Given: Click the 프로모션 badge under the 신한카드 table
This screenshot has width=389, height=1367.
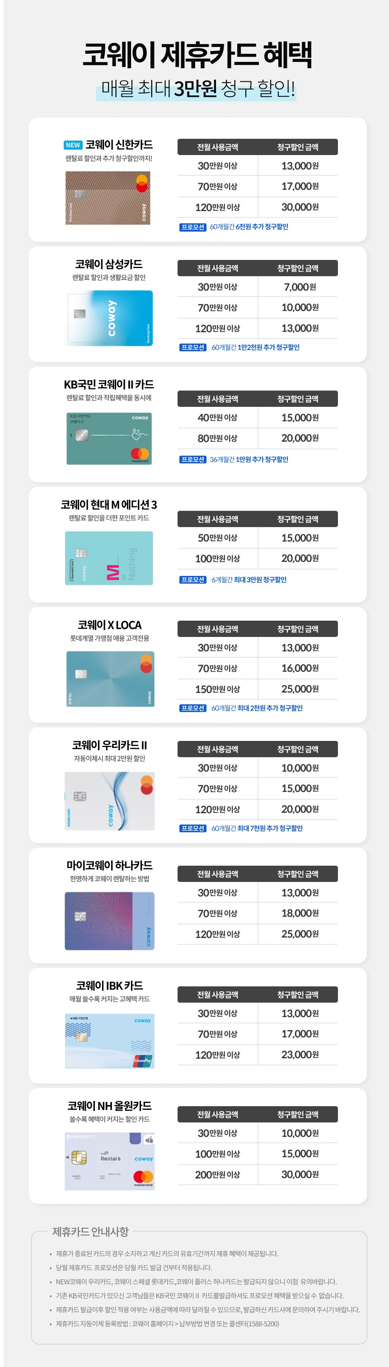Looking at the screenshot, I should pyautogui.click(x=192, y=227).
